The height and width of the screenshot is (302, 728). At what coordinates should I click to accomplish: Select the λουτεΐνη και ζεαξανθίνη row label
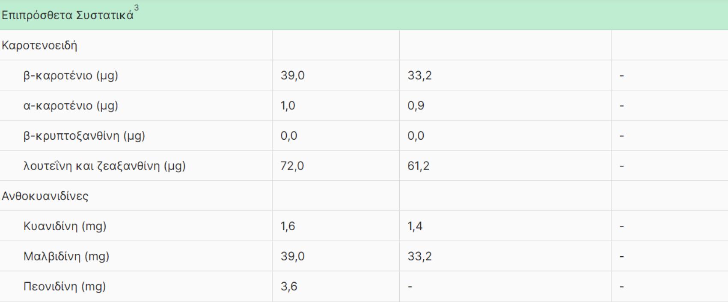click(x=104, y=166)
